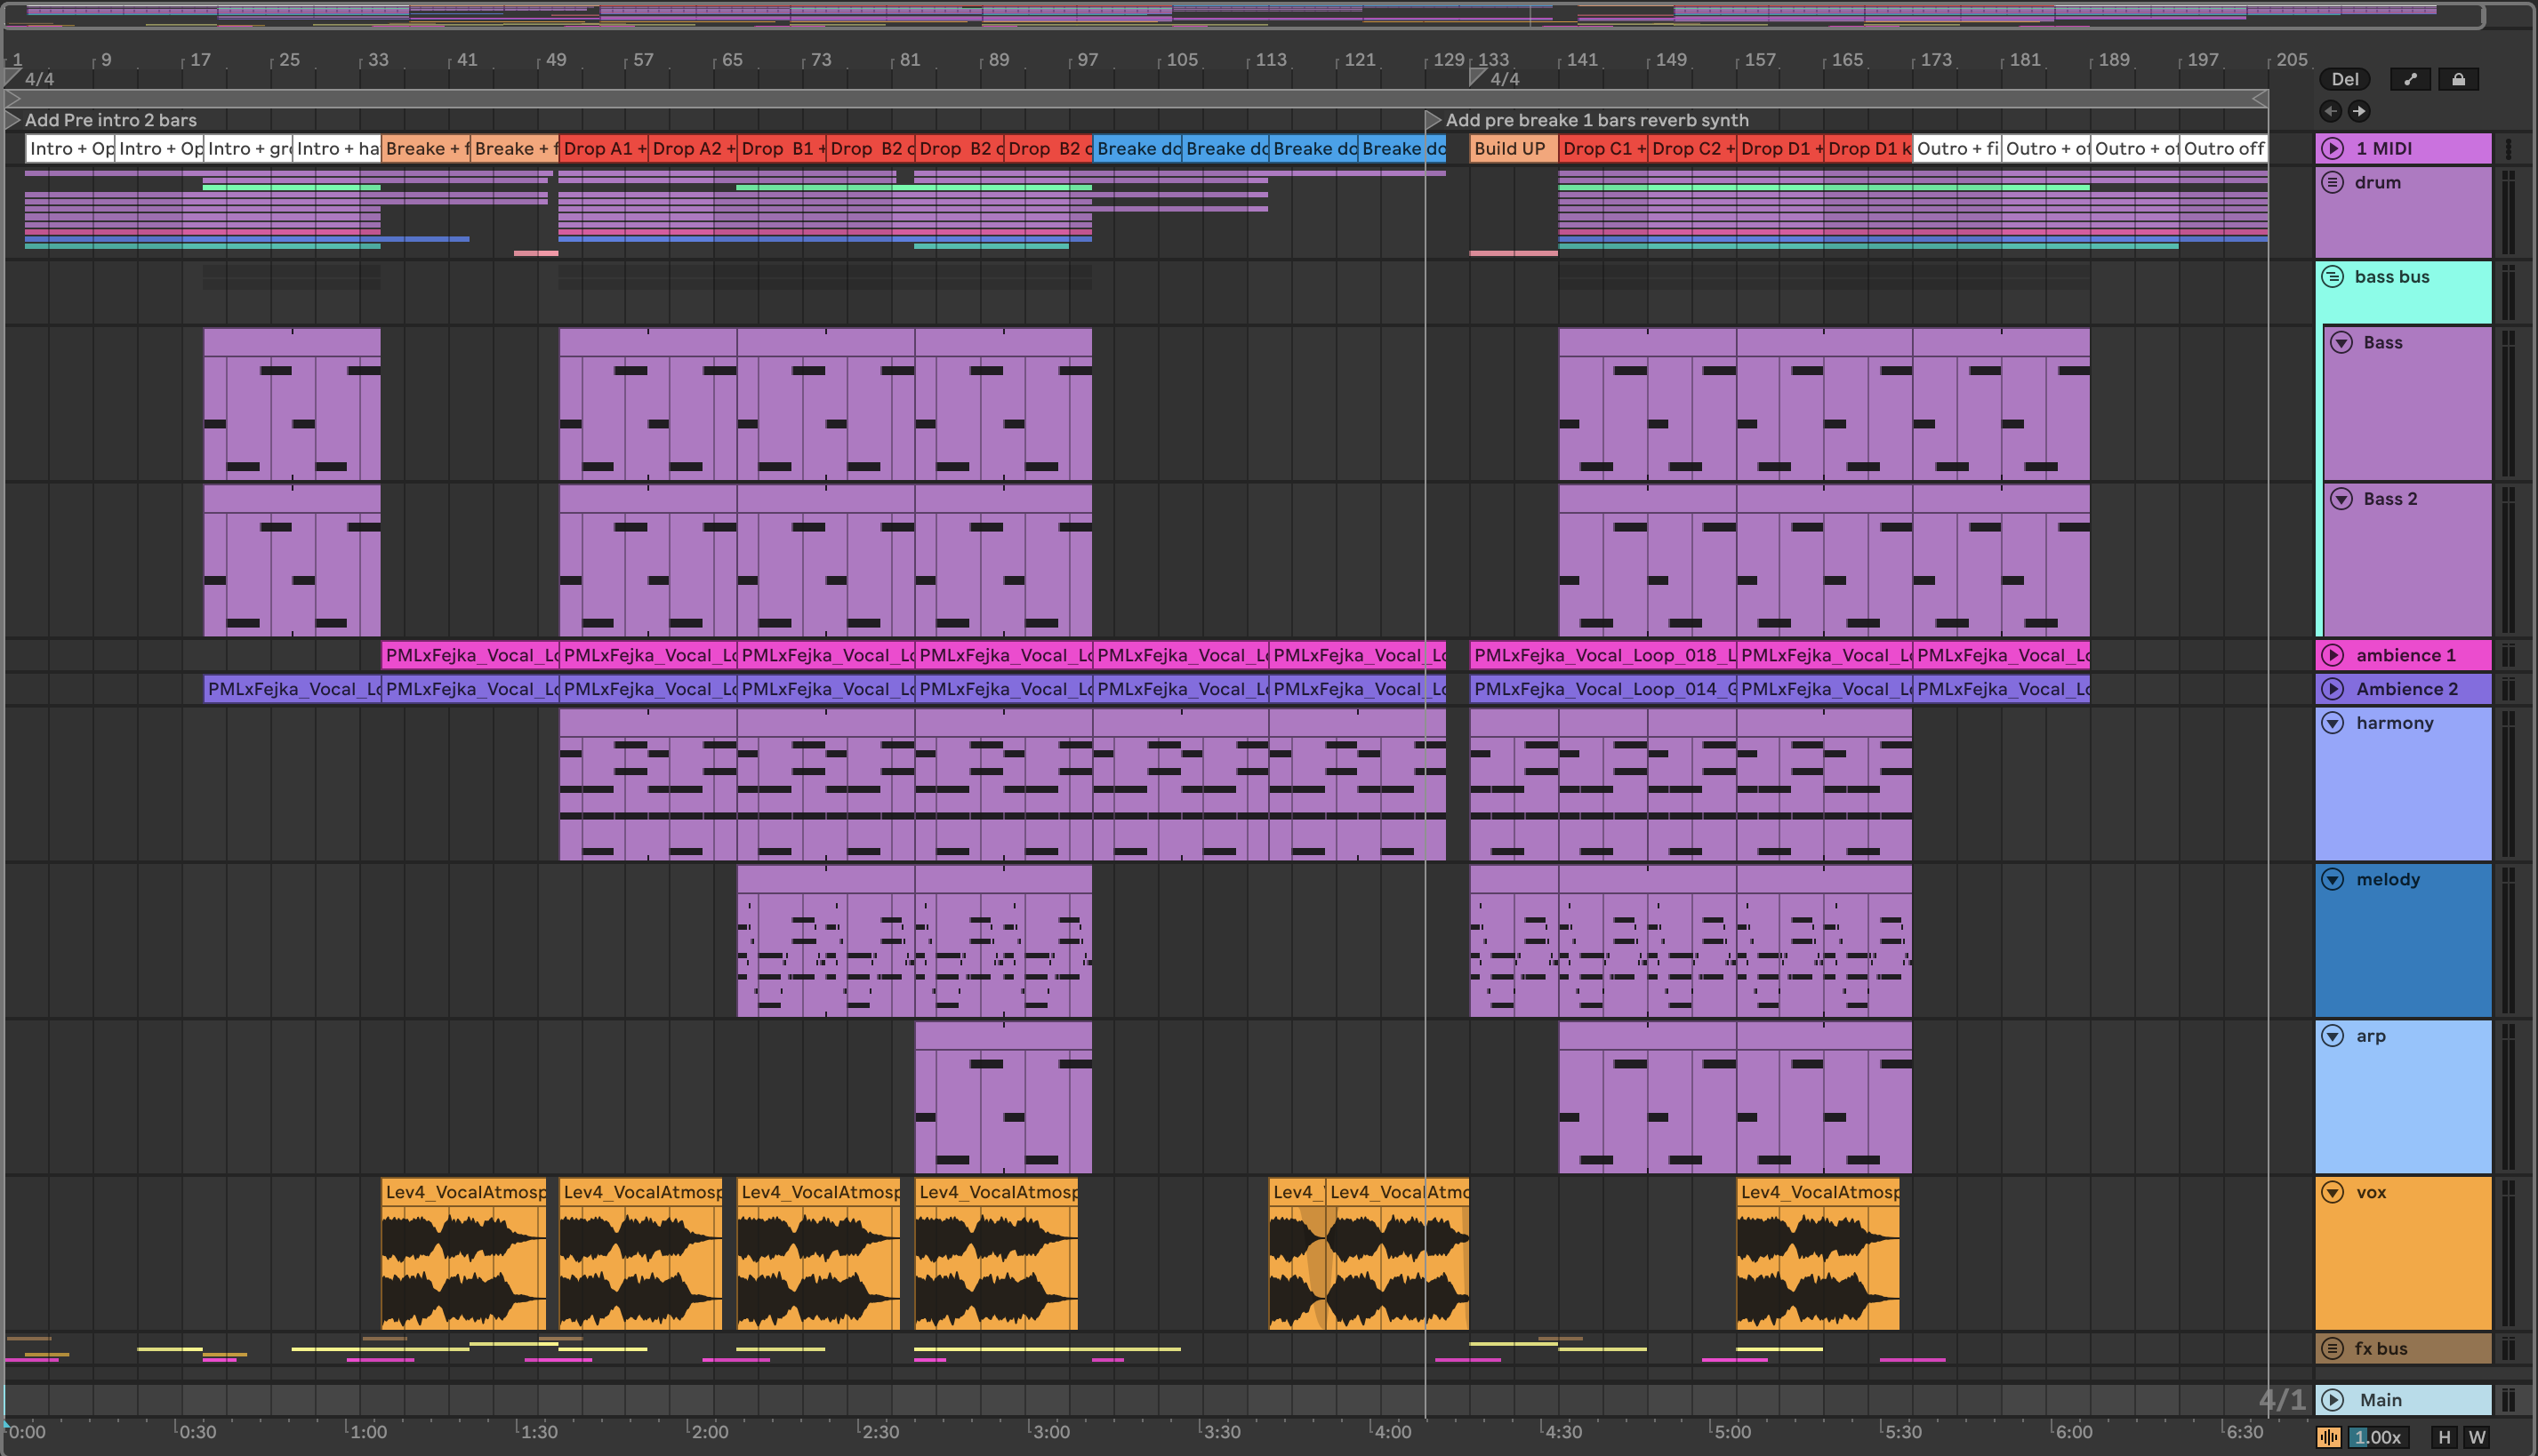Select the Drop A1 section marker

coord(601,148)
